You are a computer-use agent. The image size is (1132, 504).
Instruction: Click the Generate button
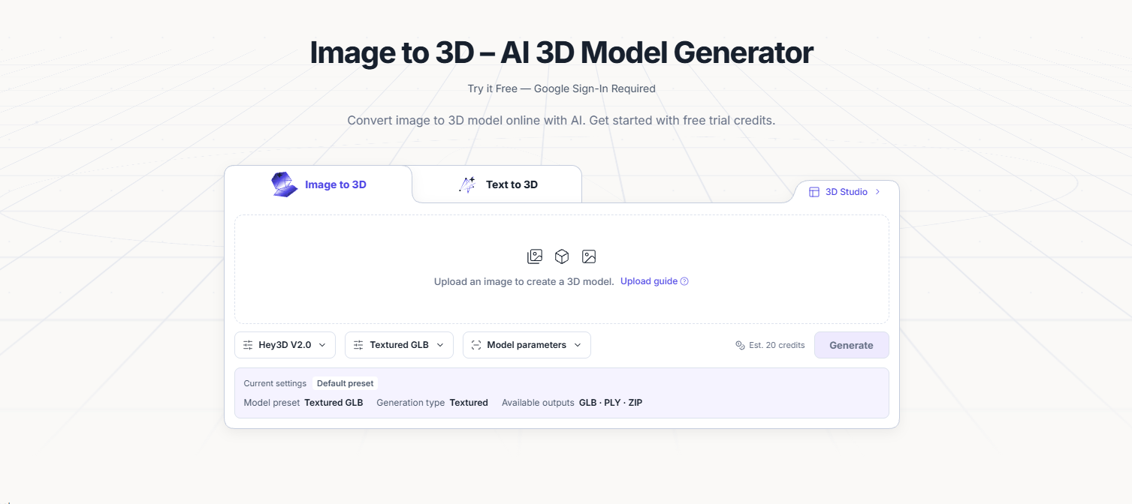(852, 345)
